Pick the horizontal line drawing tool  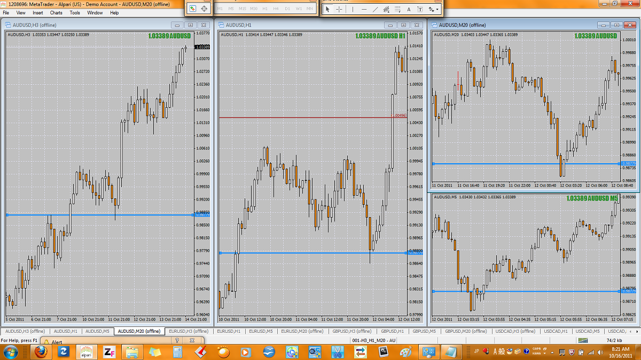(x=364, y=9)
